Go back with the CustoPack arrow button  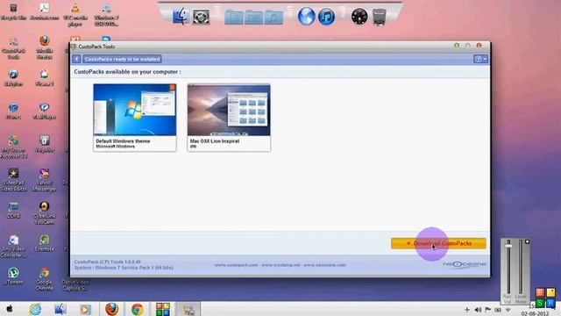point(76,59)
